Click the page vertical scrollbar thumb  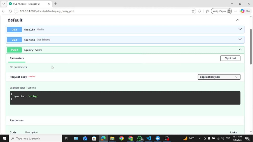coord(251,47)
